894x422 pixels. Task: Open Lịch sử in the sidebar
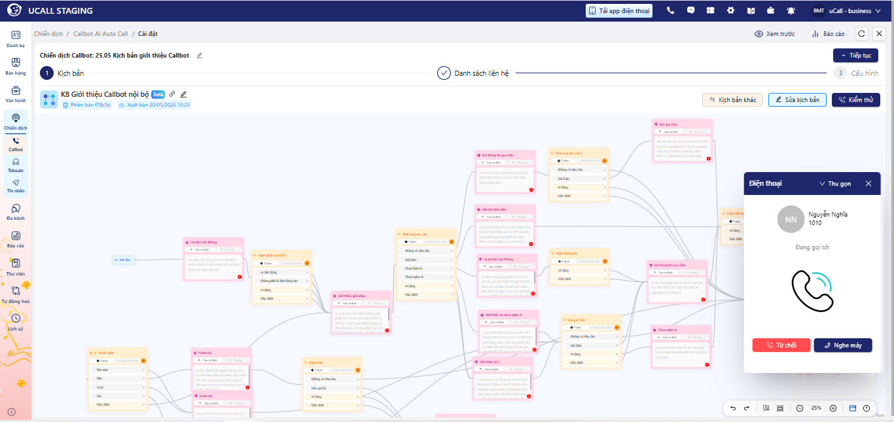click(16, 323)
